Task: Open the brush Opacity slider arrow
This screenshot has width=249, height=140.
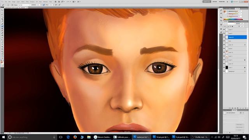Action: pos(41,5)
